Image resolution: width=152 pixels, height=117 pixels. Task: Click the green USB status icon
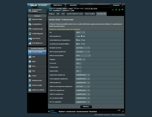[x=123, y=9]
